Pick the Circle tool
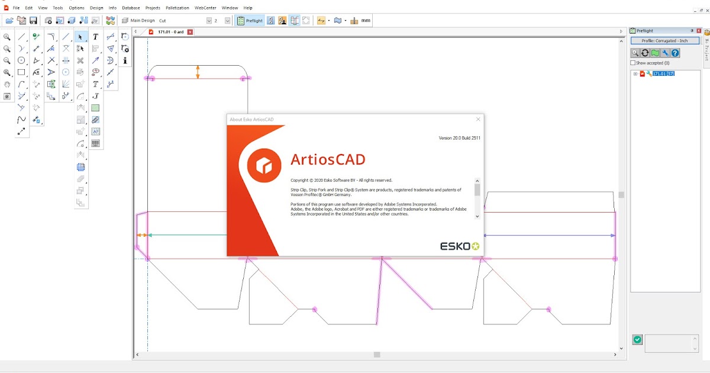The width and height of the screenshot is (710, 373). pyautogui.click(x=22, y=60)
